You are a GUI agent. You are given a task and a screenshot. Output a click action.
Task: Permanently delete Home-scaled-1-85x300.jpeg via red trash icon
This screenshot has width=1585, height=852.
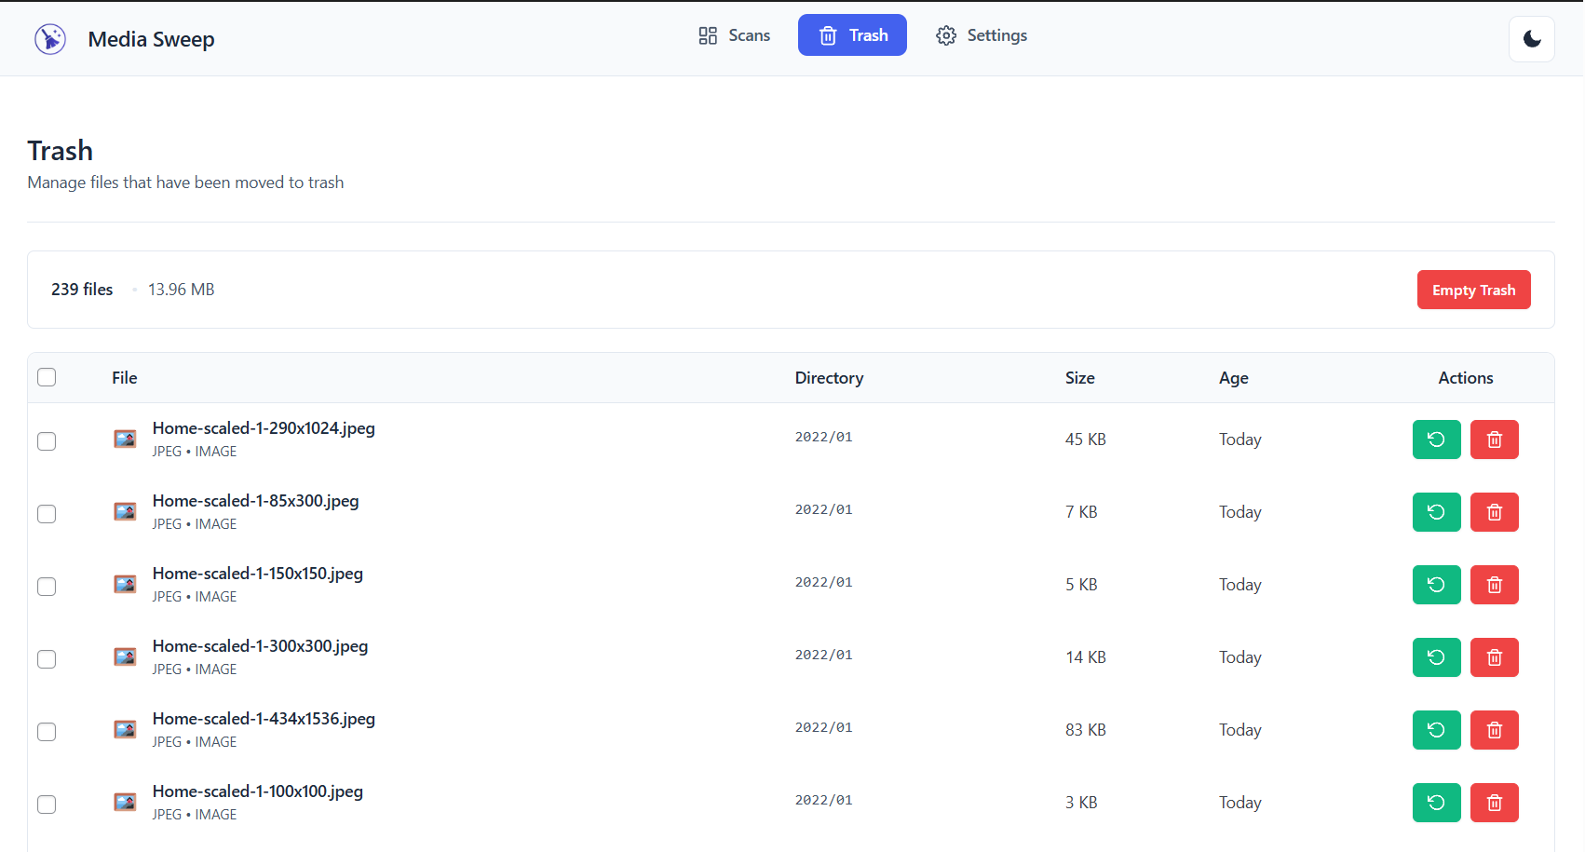tap(1495, 511)
